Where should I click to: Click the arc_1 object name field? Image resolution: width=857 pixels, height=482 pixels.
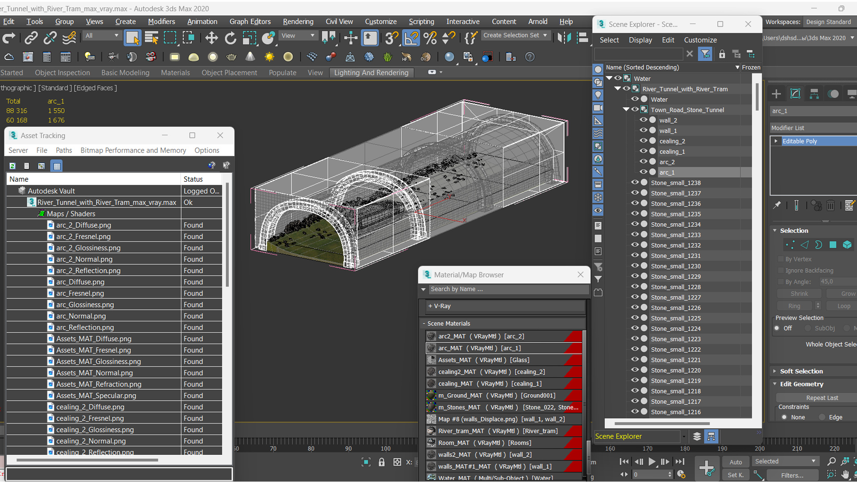tap(814, 111)
